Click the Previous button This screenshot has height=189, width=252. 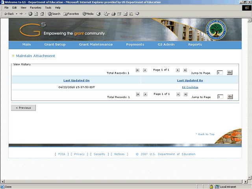click(24, 108)
